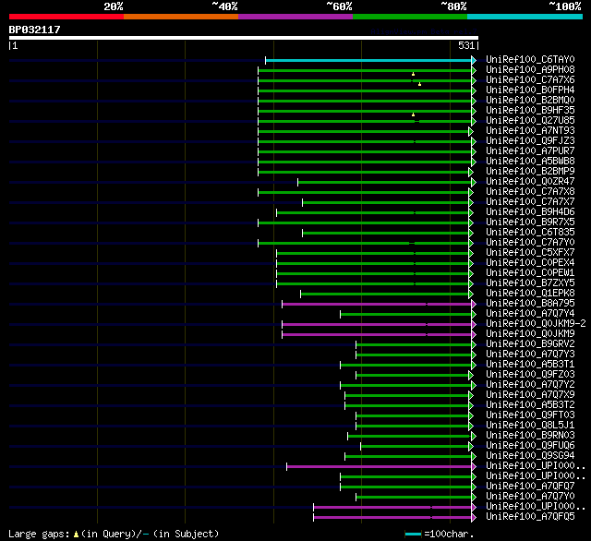591x541 pixels.
Task: Click the green arrowhead ending the UniRef100_B2BMP9 row
Action: 471,172
